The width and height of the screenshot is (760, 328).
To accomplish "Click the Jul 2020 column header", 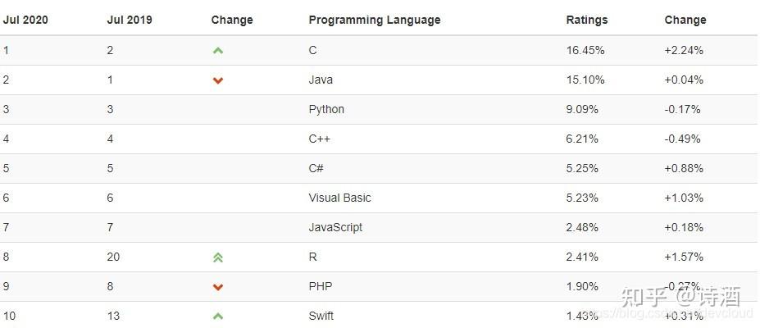I will click(x=25, y=20).
